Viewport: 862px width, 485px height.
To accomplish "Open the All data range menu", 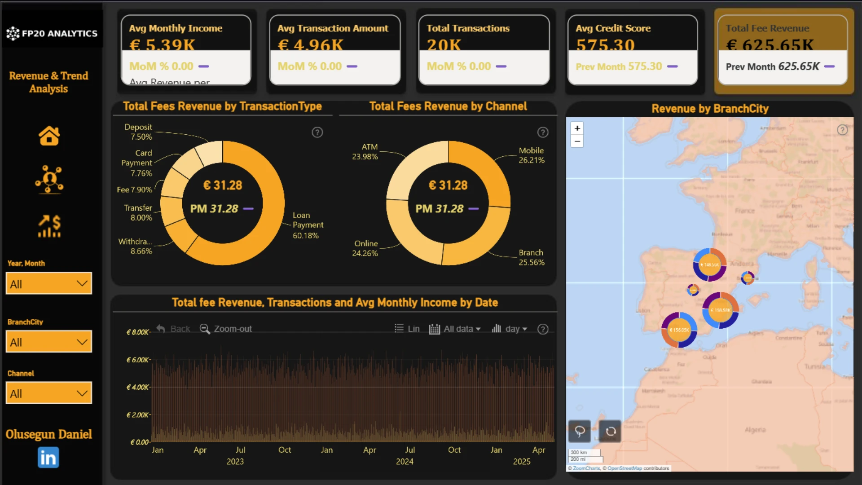I will (x=455, y=329).
